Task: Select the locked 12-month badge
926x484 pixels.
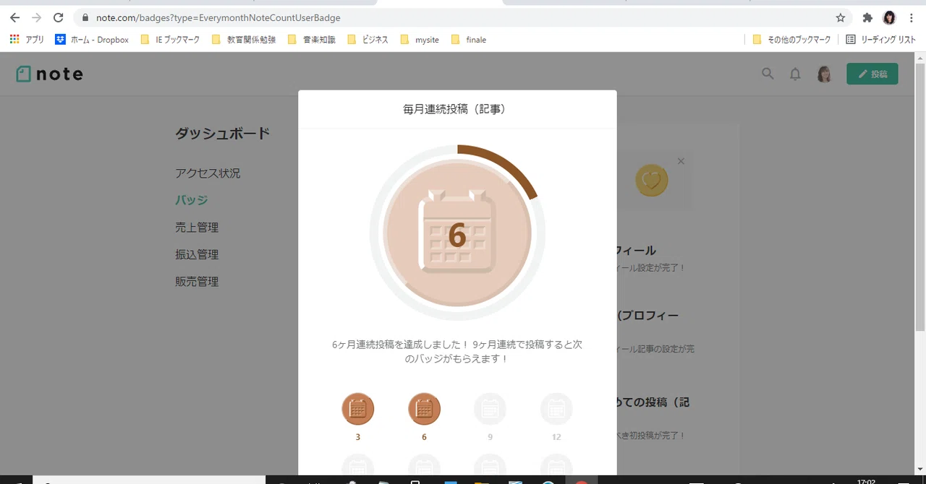Action: [556, 409]
